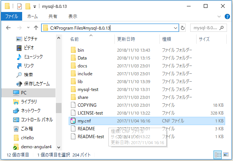Switch to the ホーム ribbon tab
233x161 pixels.
pyautogui.click(x=32, y=16)
